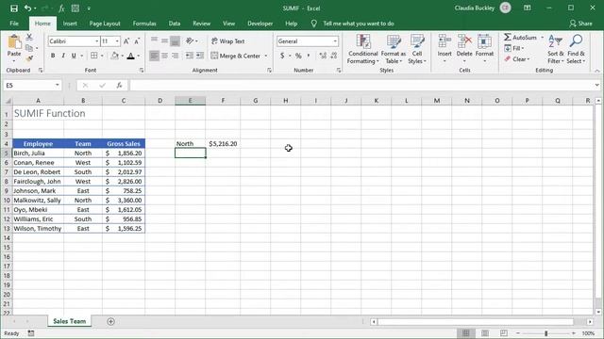Click the Delete cells icon
Viewport: 604px width, 339px height.
click(464, 41)
